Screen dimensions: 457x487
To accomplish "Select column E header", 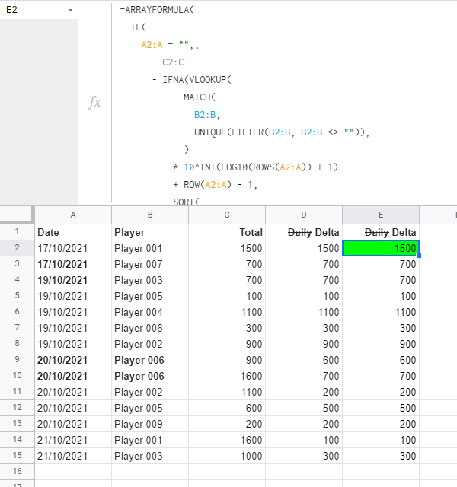I will [x=381, y=215].
